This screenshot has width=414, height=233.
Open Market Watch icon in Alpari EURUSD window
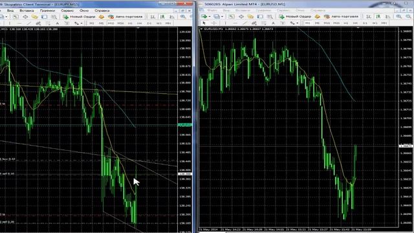point(232,17)
